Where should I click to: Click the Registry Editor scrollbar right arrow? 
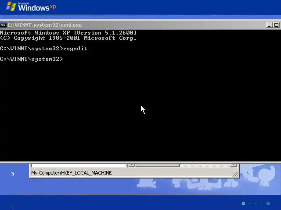[234, 165]
